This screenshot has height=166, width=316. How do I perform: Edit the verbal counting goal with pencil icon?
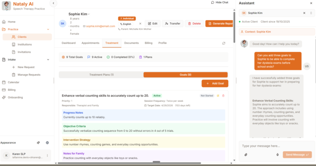218,96
